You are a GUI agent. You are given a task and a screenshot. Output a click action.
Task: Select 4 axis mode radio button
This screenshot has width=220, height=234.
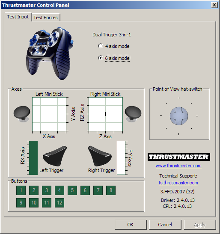[x=101, y=46]
